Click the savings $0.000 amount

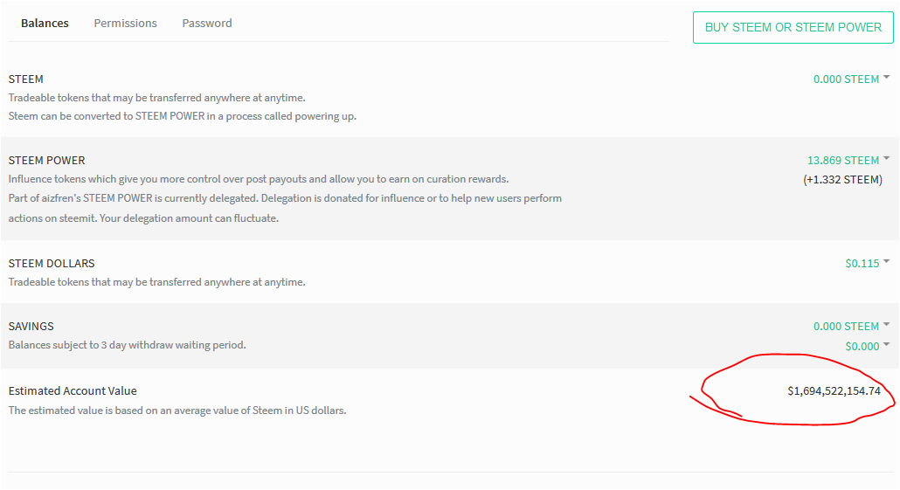click(x=862, y=347)
